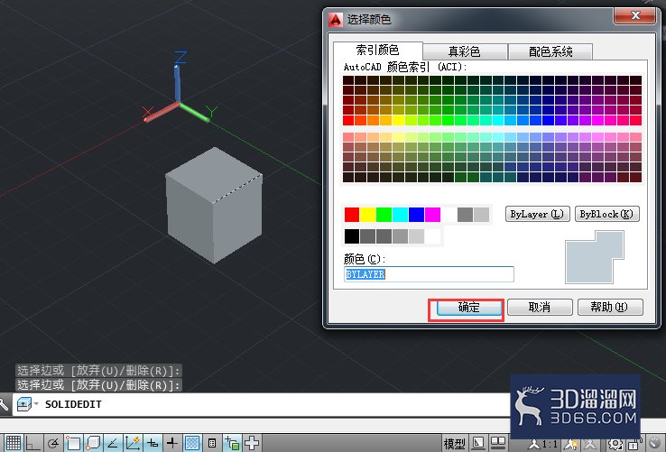Toggle ortho mode in the status bar
The width and height of the screenshot is (666, 452).
pos(32,443)
